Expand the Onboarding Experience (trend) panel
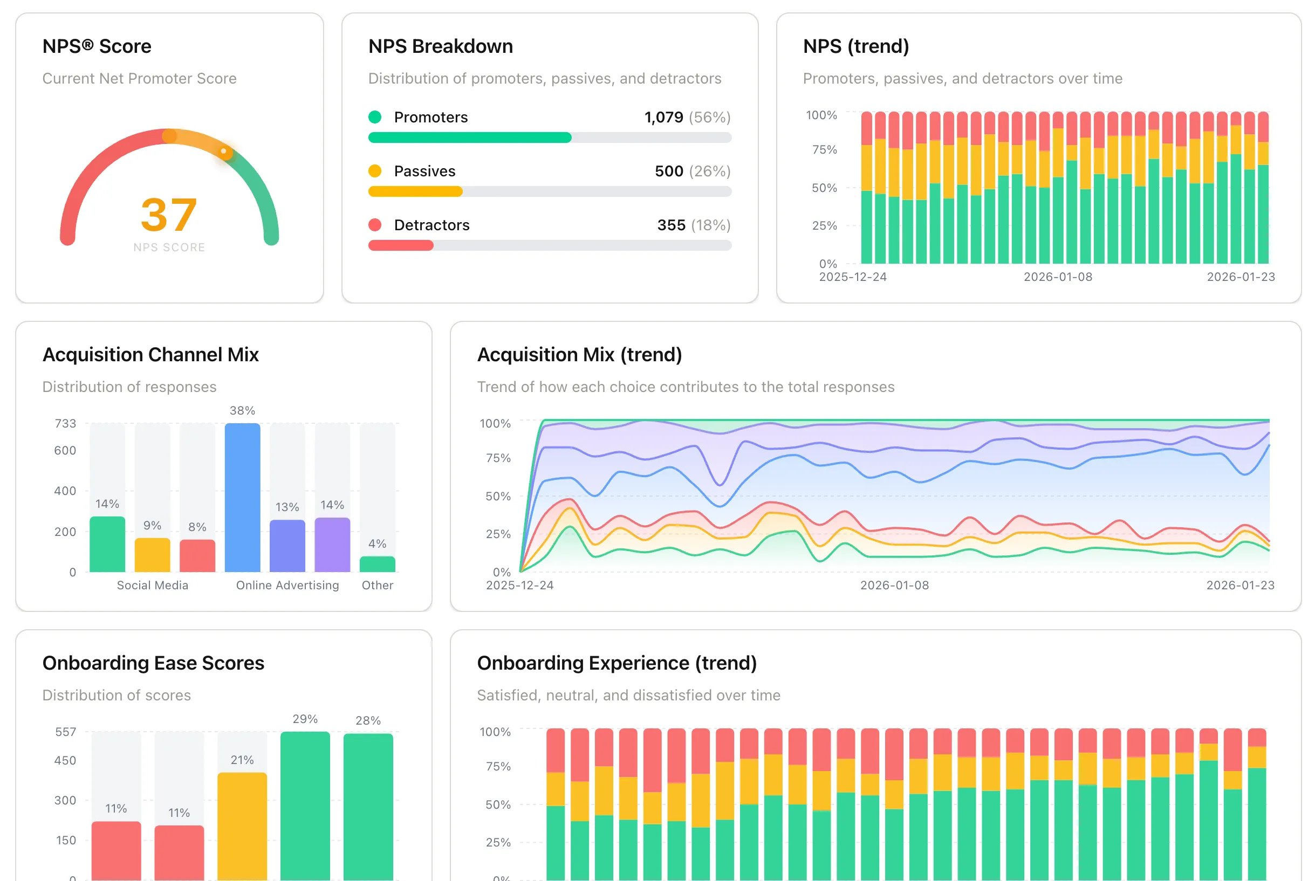1315x881 pixels. 617,663
